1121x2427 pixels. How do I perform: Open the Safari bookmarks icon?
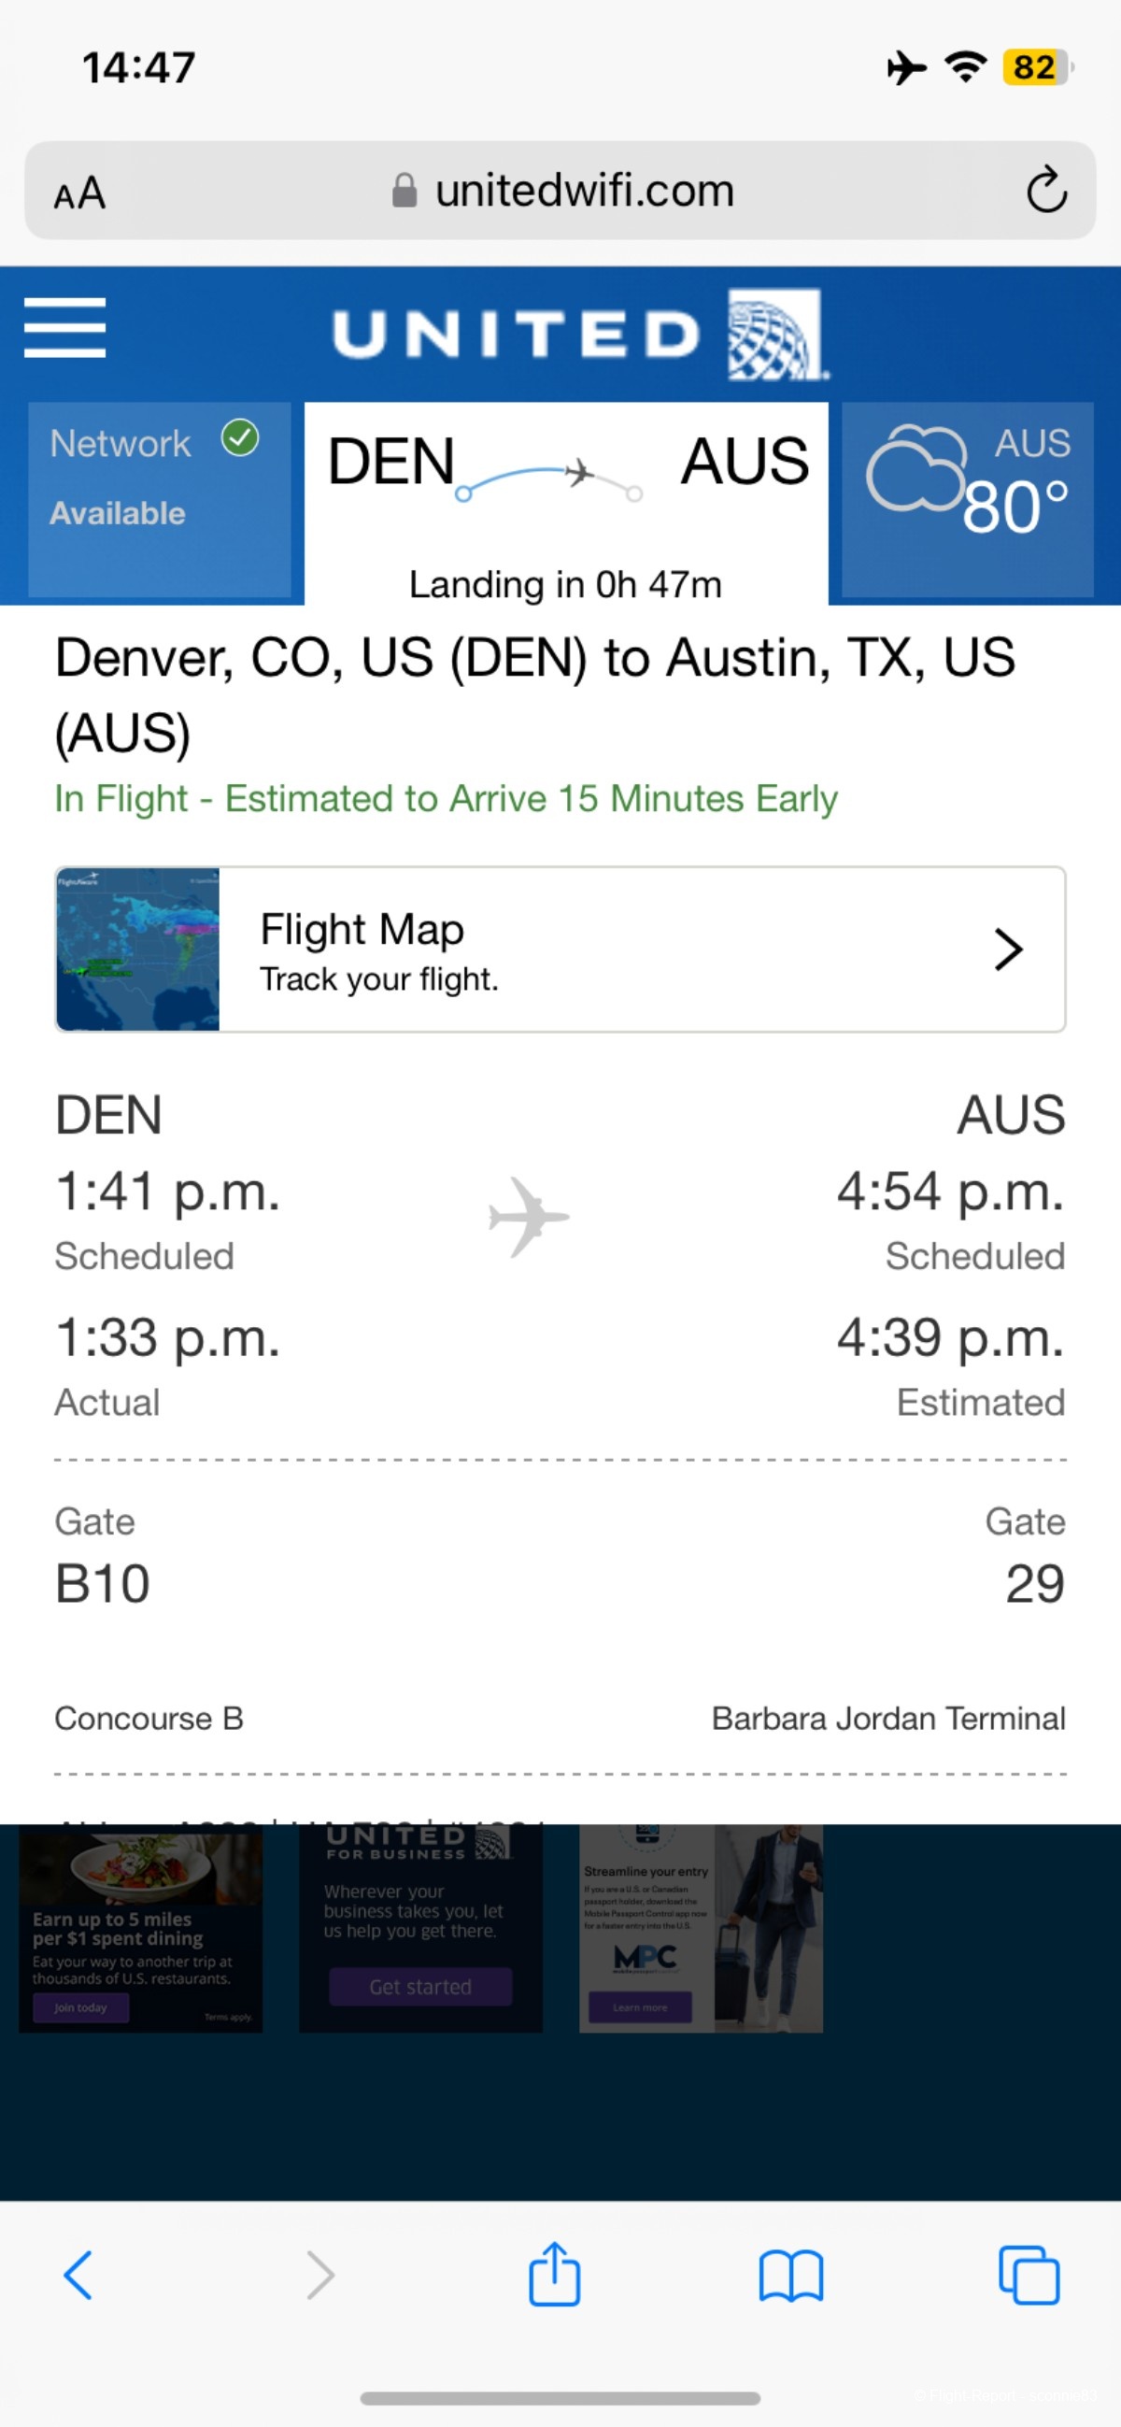[x=791, y=2277]
